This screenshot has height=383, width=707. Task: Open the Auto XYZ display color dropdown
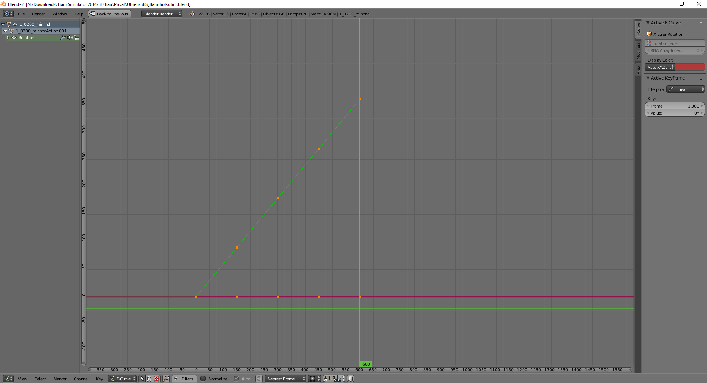[660, 67]
